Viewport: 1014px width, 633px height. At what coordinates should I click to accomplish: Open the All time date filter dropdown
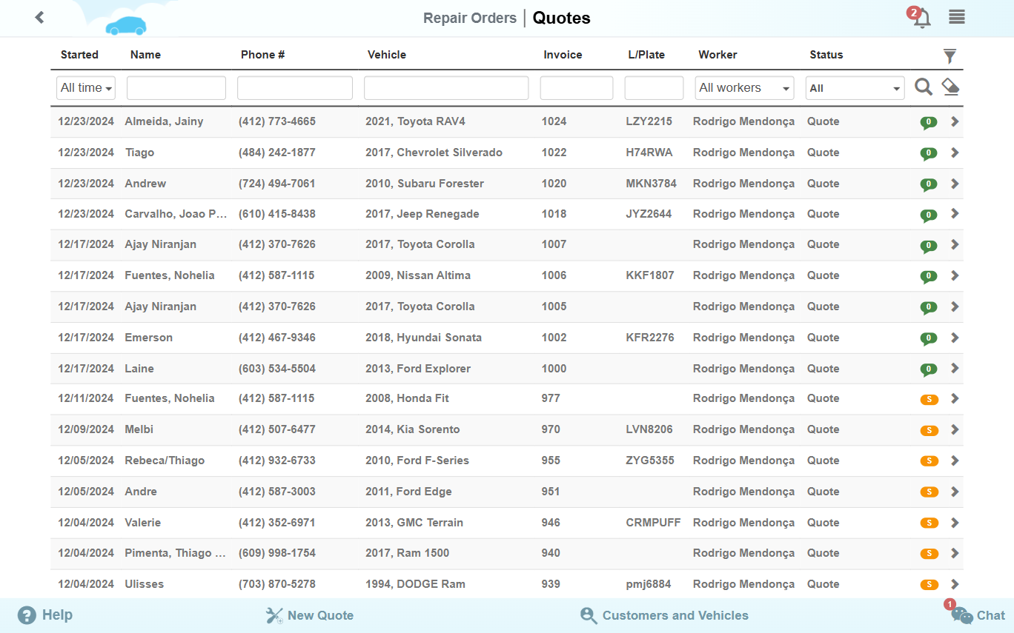coord(85,87)
